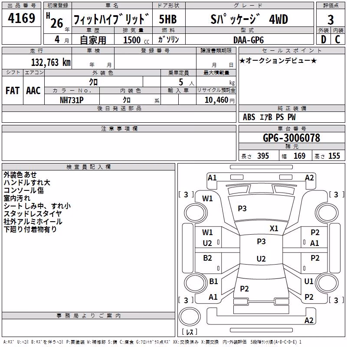This screenshot has width=347, height=347.
Task: Click the spare tire circle above レス
Action: pos(190,317)
